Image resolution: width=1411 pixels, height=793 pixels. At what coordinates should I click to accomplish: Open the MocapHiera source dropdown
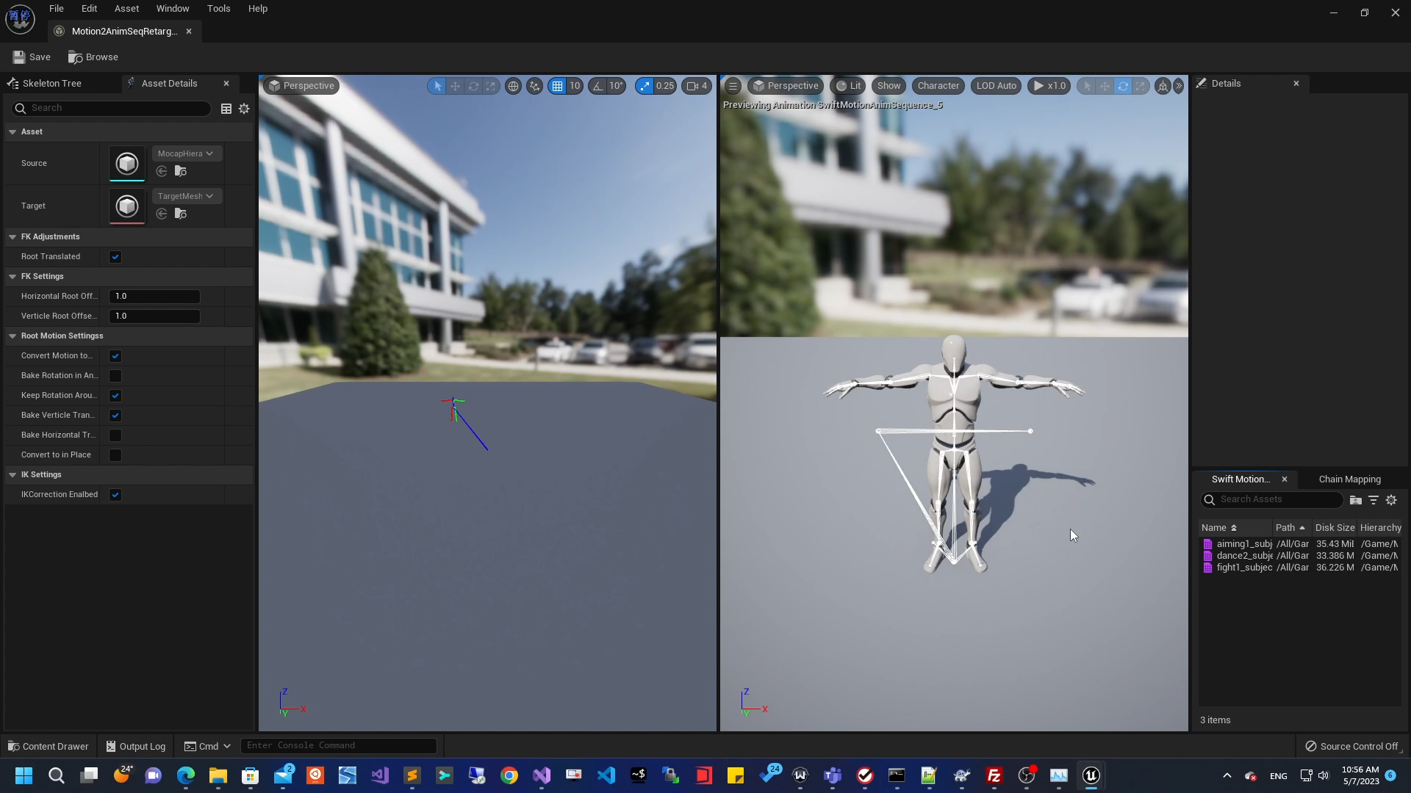(x=184, y=153)
